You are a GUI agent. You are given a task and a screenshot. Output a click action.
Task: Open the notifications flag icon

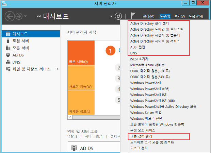pos(133,16)
